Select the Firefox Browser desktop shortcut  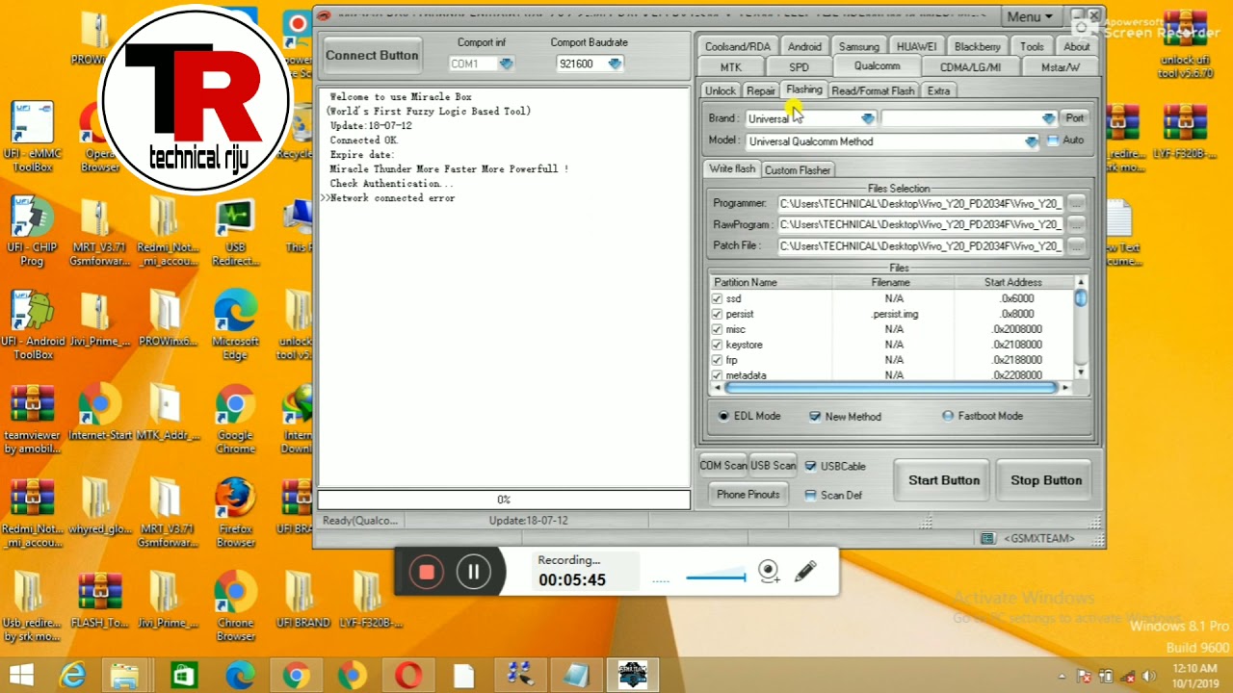(235, 513)
